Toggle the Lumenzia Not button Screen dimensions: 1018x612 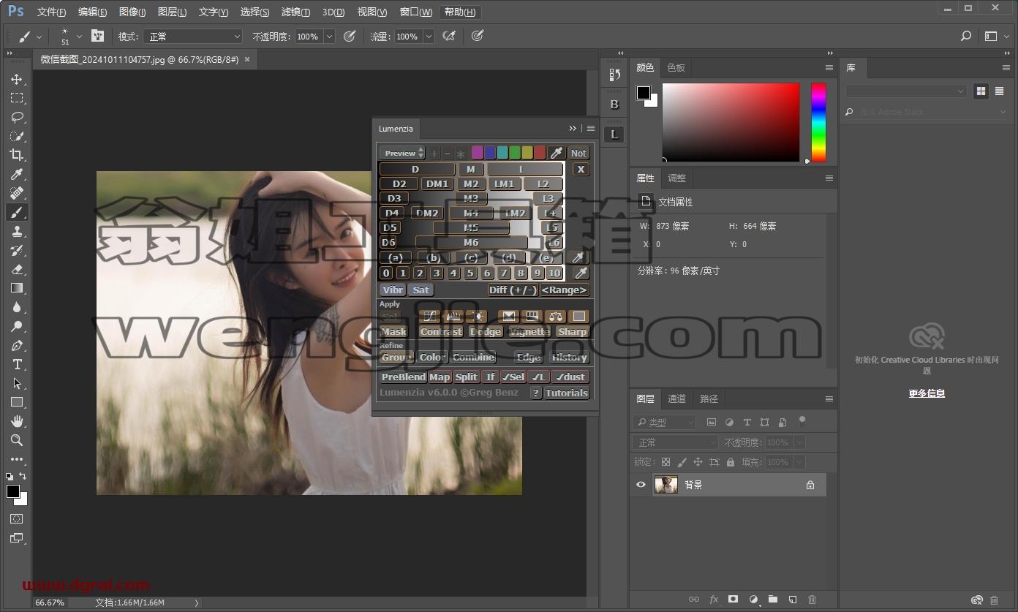(x=578, y=153)
